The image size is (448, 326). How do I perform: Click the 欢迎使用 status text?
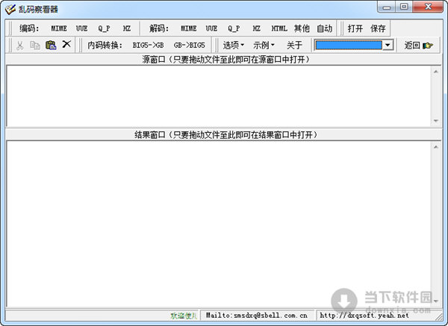[184, 316]
